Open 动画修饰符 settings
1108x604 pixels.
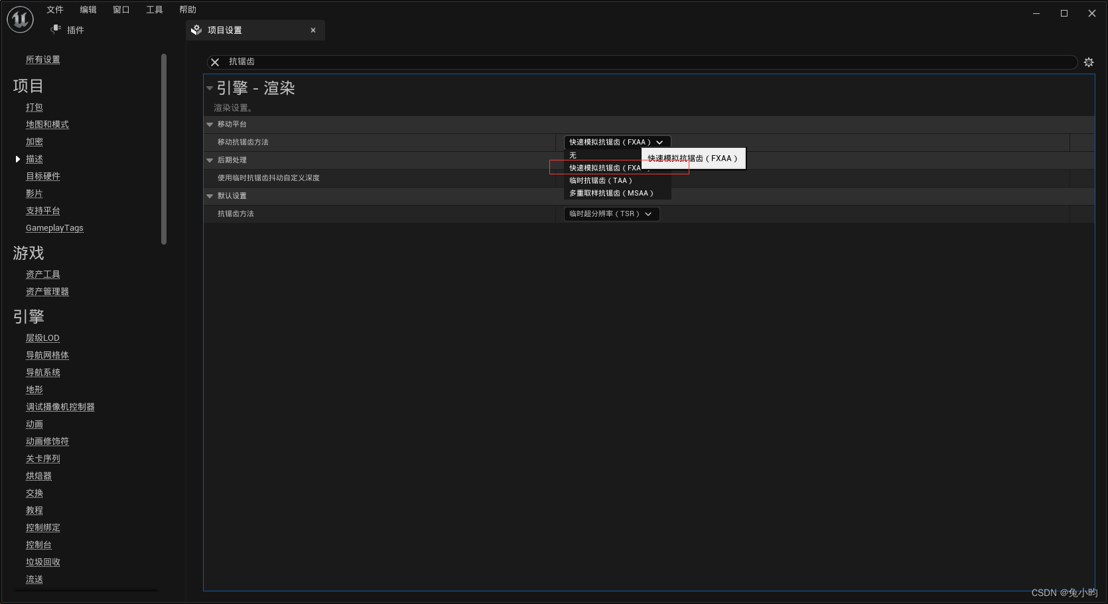coord(47,442)
